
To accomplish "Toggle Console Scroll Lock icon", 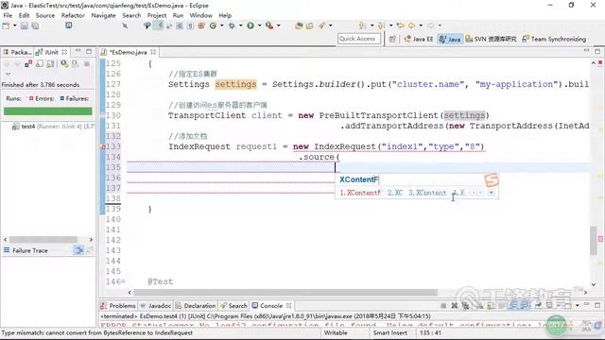I will [491, 306].
